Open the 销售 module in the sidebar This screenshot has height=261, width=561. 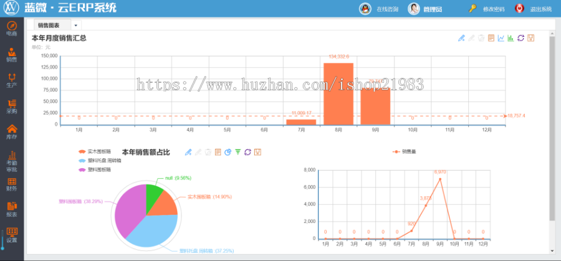(x=11, y=55)
